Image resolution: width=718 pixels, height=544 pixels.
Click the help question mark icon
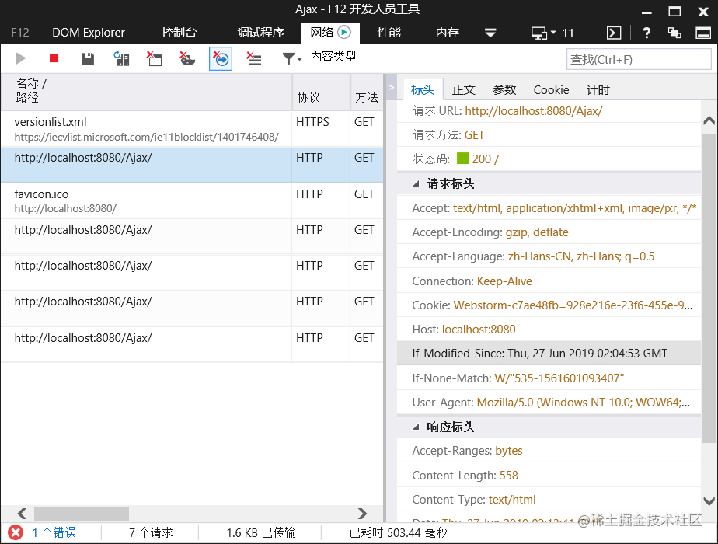click(x=647, y=33)
